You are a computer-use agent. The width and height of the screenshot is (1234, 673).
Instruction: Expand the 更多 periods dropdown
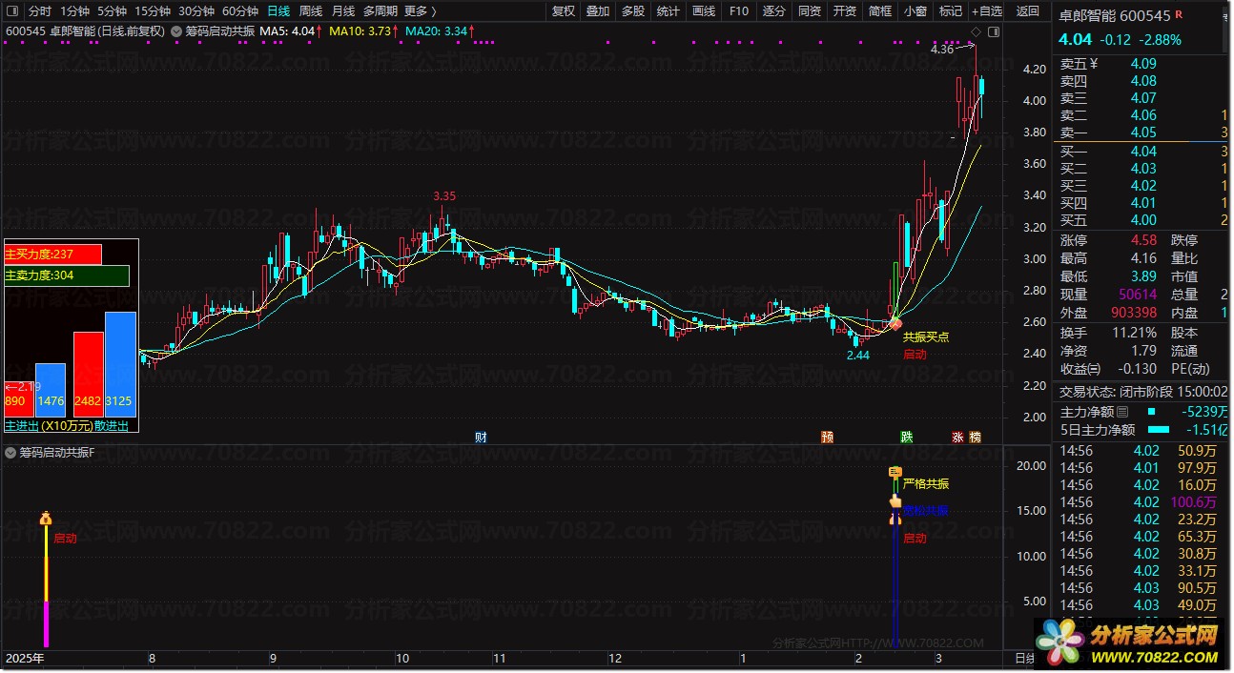coord(421,11)
